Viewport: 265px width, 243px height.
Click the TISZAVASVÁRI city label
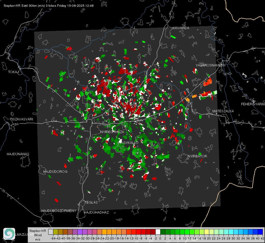point(21,119)
